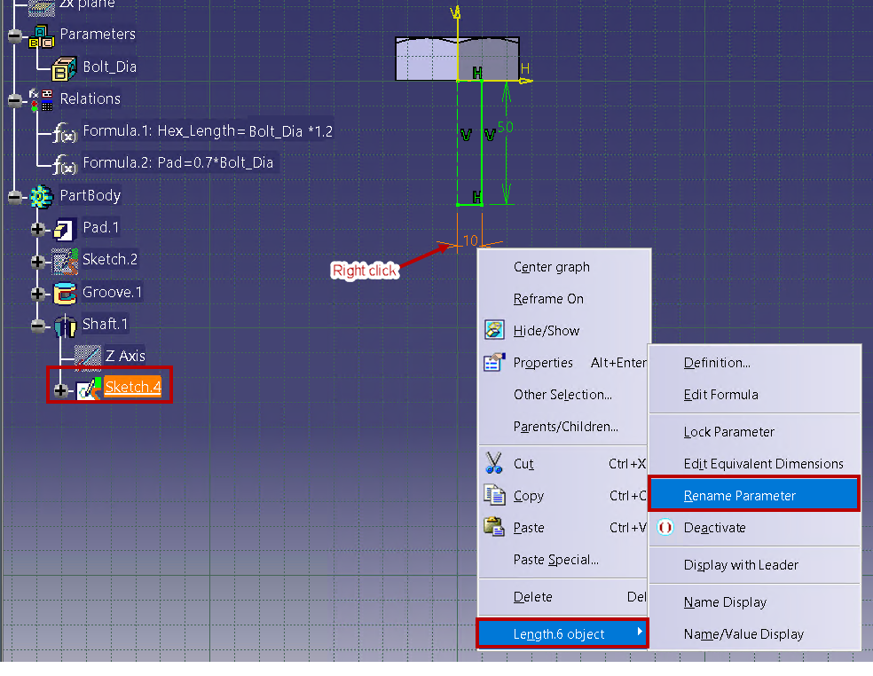Click the highlighted Sketch.4 tree label

click(132, 386)
